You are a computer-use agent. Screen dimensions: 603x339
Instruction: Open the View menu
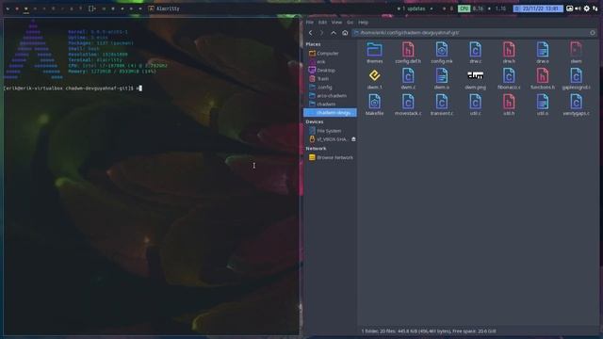(x=336, y=23)
